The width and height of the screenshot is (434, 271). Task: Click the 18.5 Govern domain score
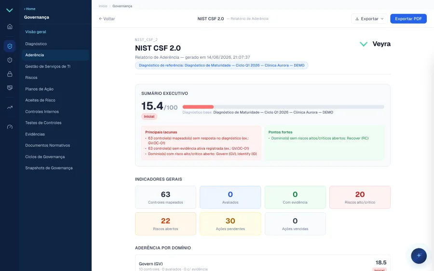[x=381, y=262]
